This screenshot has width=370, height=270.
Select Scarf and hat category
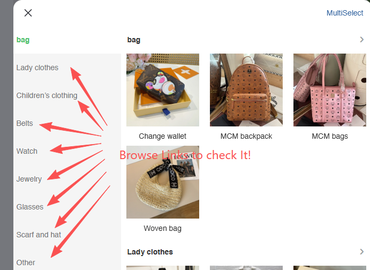tap(39, 235)
